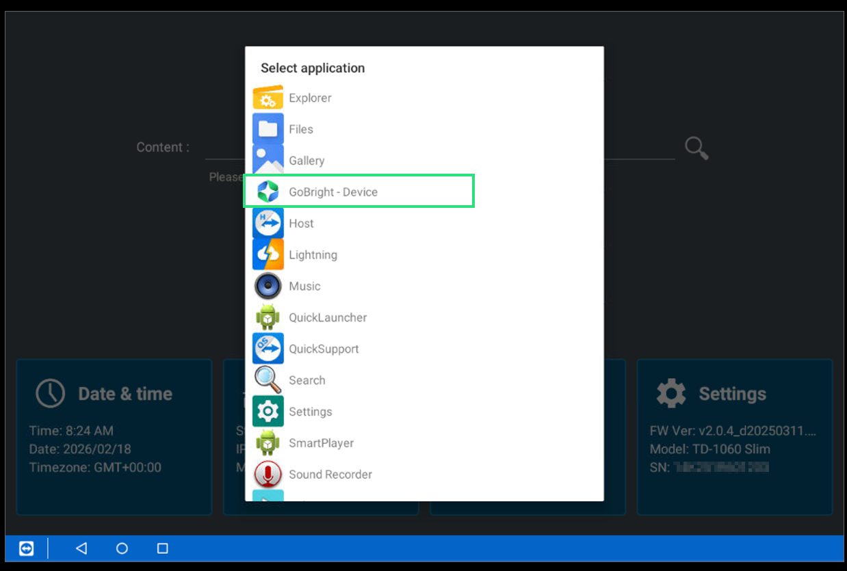Click the green Settings gear icon in list

(268, 412)
